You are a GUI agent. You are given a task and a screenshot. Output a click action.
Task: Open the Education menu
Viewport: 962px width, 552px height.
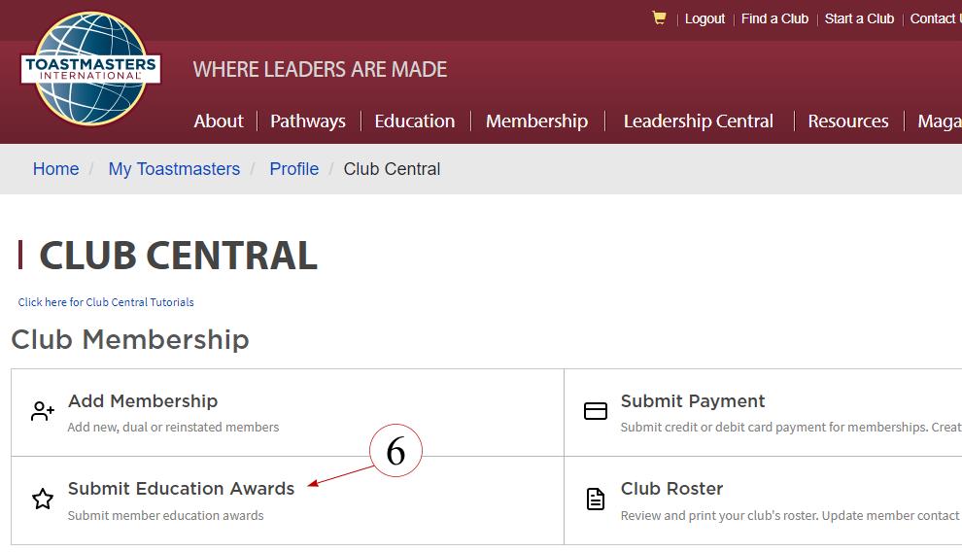coord(415,121)
